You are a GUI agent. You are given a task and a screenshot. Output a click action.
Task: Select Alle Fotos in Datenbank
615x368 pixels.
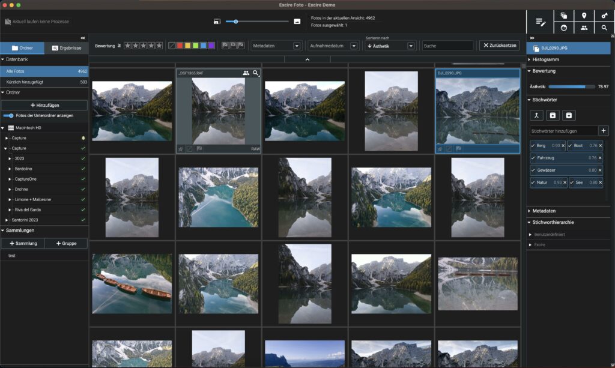44,71
